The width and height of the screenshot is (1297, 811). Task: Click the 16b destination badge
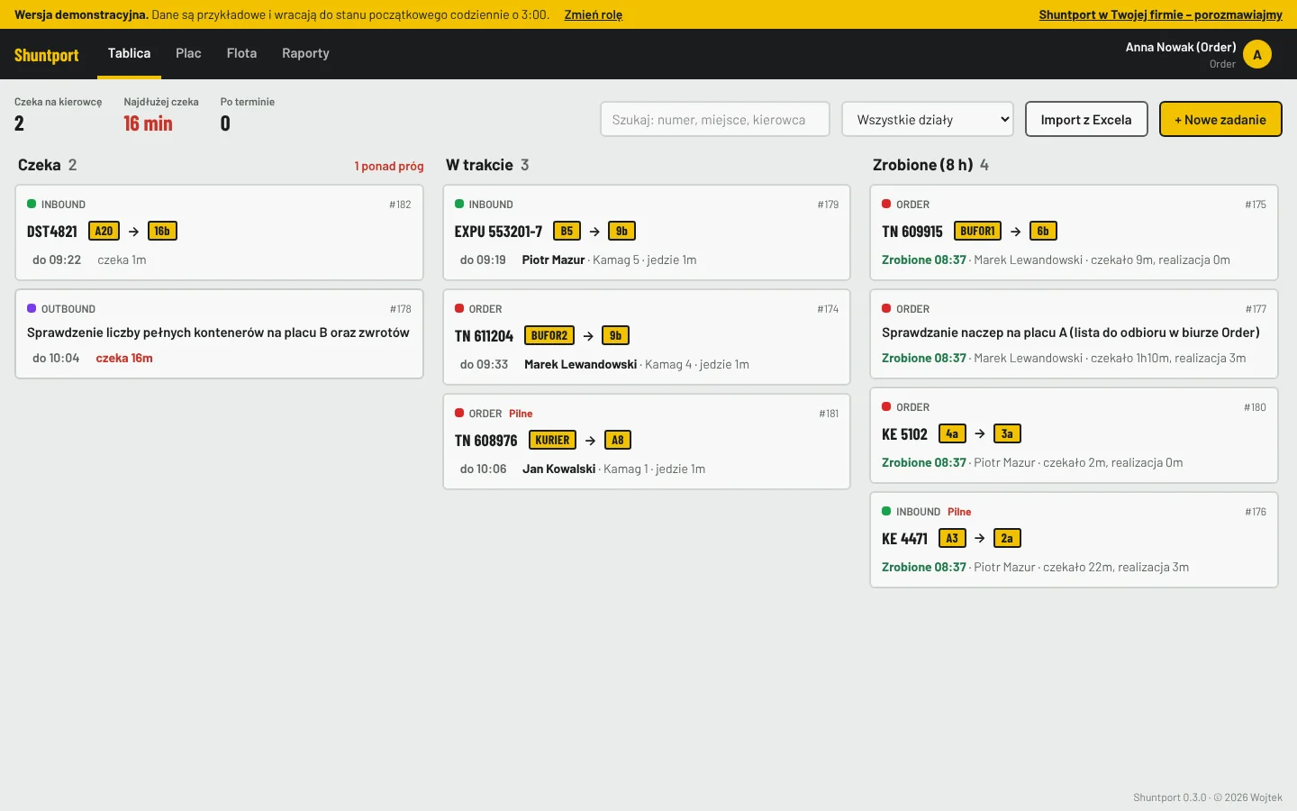click(x=162, y=232)
